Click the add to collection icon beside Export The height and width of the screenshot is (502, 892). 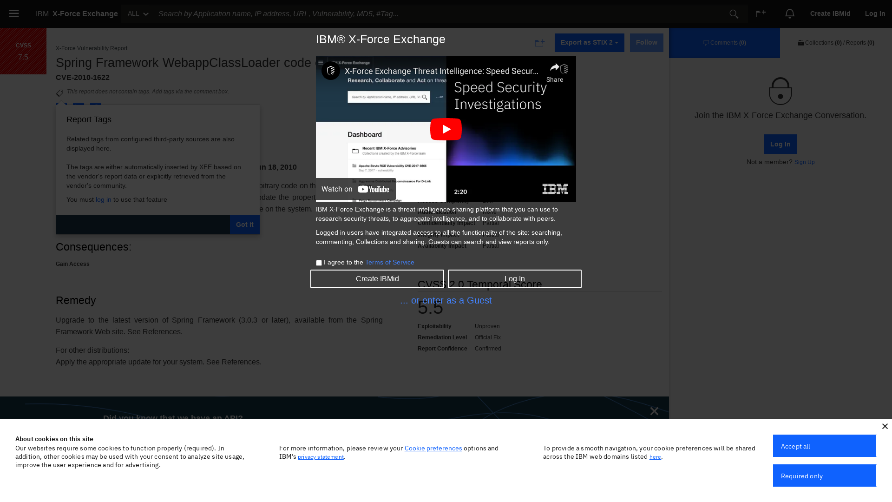(540, 42)
